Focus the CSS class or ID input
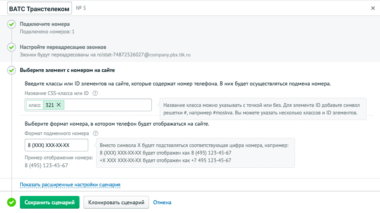Screen dimensions: 380x213 click(107, 105)
